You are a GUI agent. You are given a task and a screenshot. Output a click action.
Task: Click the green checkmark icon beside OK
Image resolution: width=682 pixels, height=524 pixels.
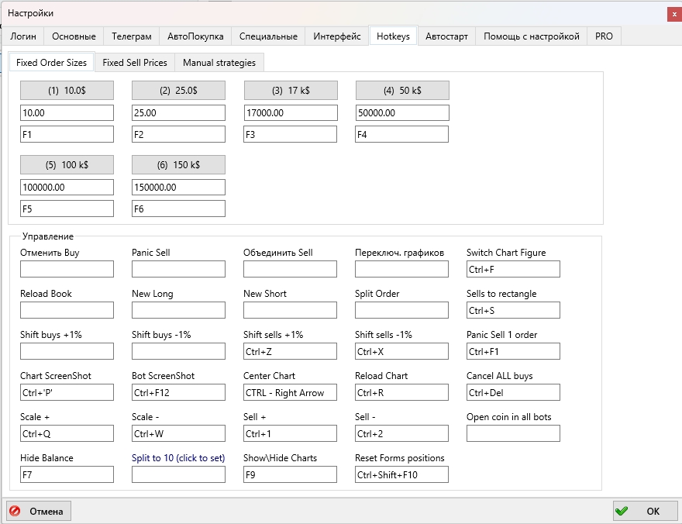coord(622,511)
